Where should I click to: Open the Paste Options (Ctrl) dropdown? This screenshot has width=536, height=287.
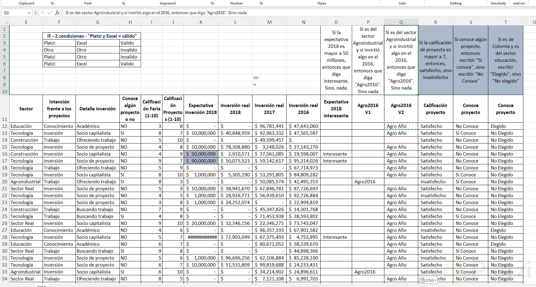[428, 280]
